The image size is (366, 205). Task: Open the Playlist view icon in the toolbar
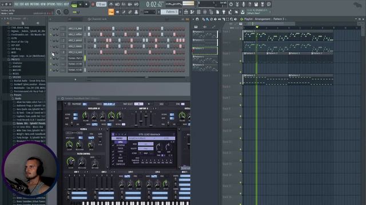tap(186, 12)
